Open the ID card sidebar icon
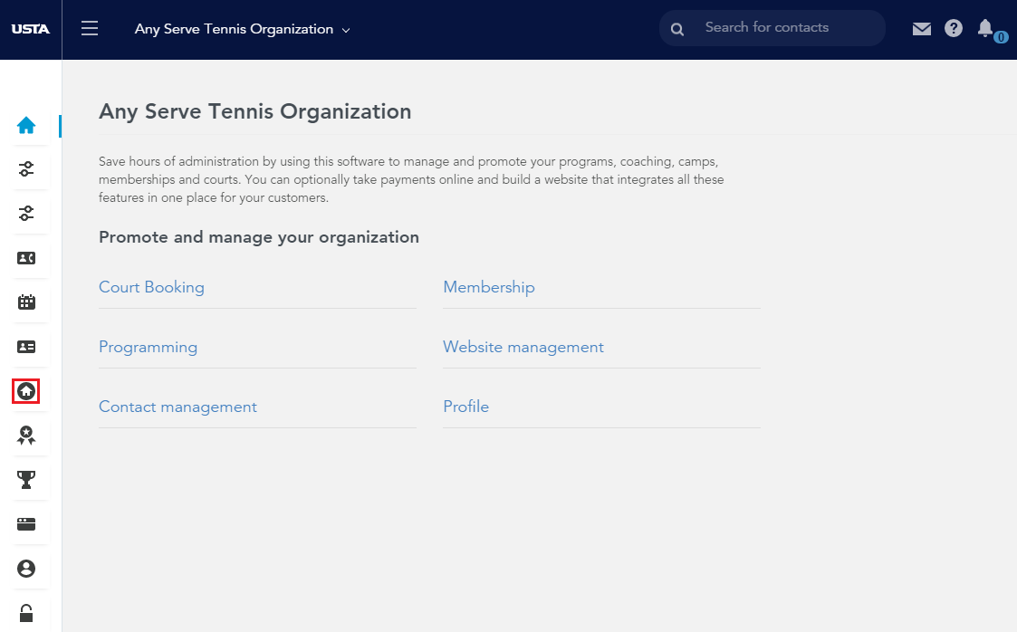 [x=26, y=347]
